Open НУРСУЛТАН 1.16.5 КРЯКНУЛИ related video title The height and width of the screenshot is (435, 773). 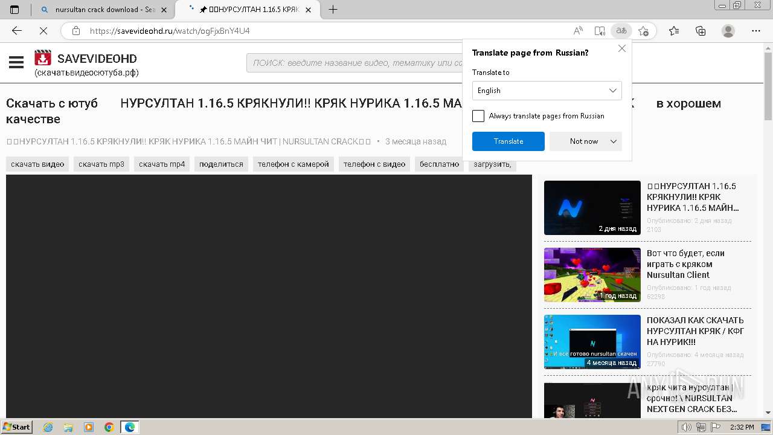click(693, 197)
